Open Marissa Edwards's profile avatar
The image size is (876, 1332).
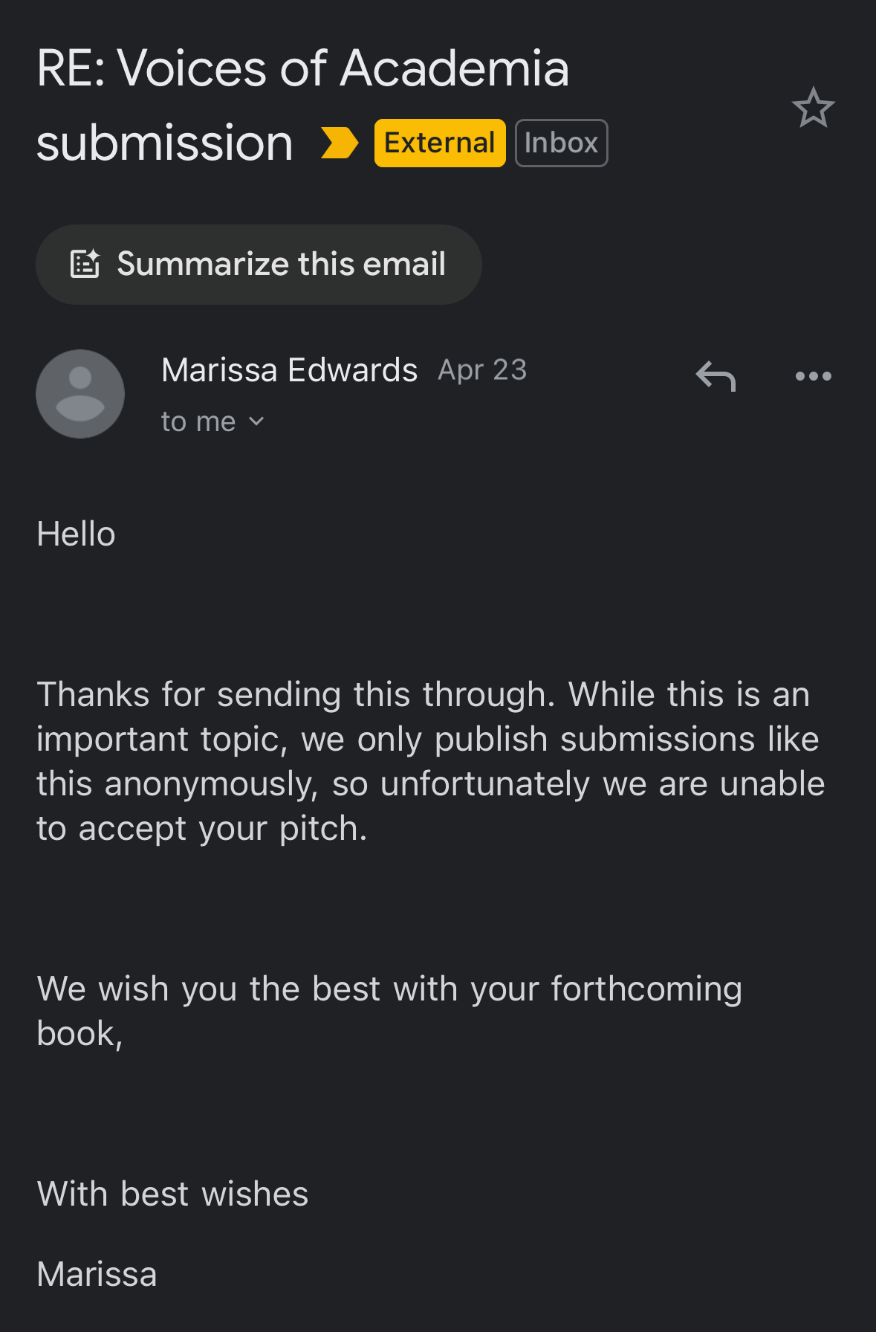(x=80, y=394)
